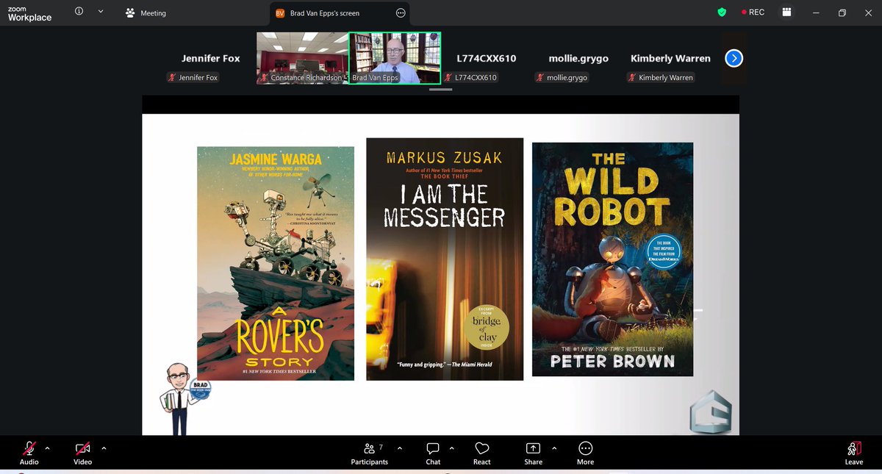882x474 pixels.
Task: Click the thumbnail strip resize handle
Action: coord(440,89)
